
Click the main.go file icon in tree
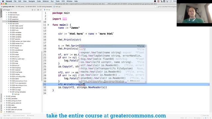13,94
